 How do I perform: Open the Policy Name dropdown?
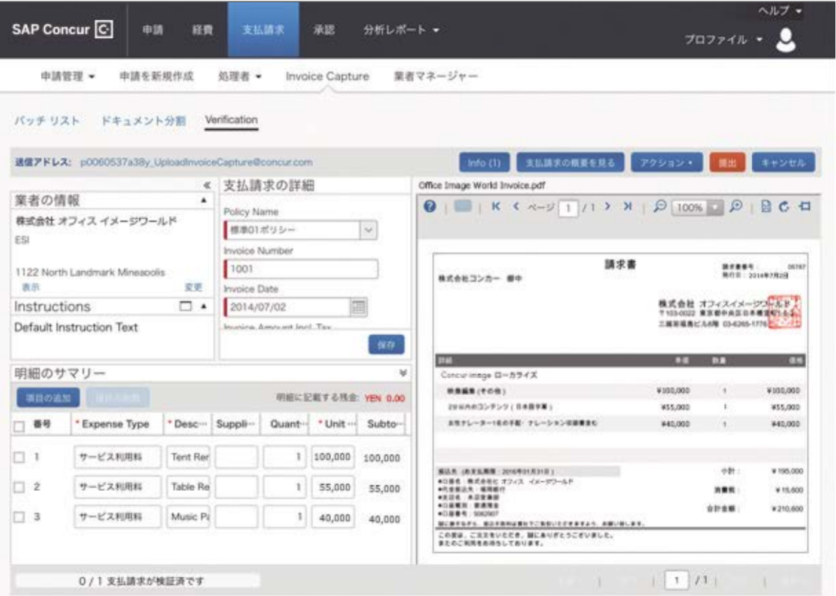click(x=368, y=230)
